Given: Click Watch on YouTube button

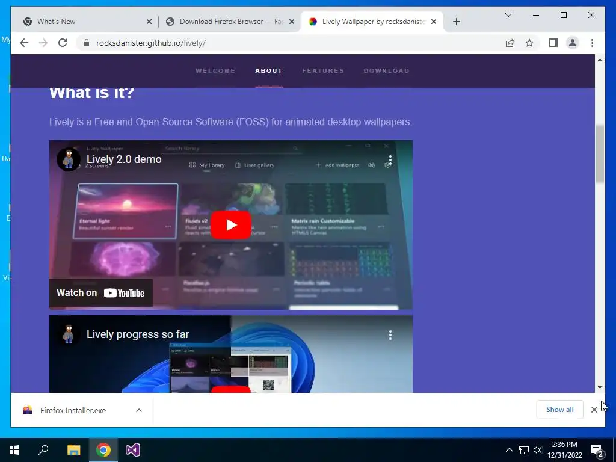Looking at the screenshot, I should pos(100,293).
